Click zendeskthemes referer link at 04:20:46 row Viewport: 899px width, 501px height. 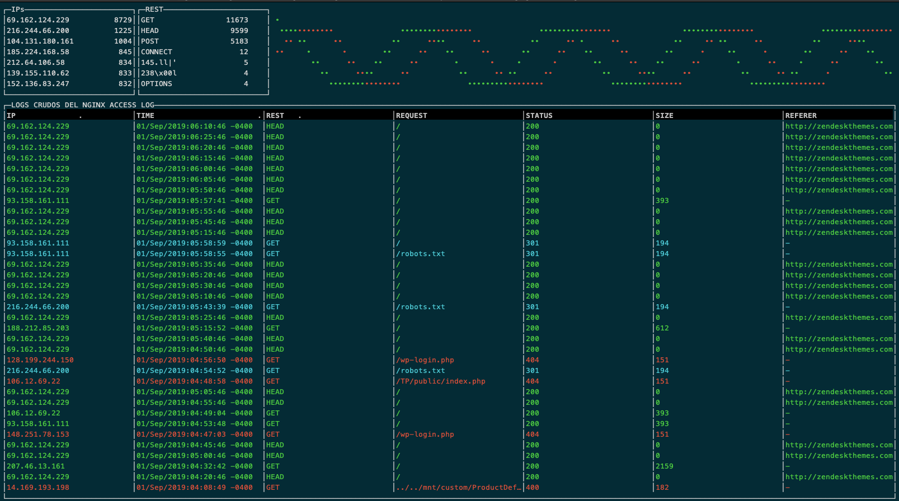839,476
